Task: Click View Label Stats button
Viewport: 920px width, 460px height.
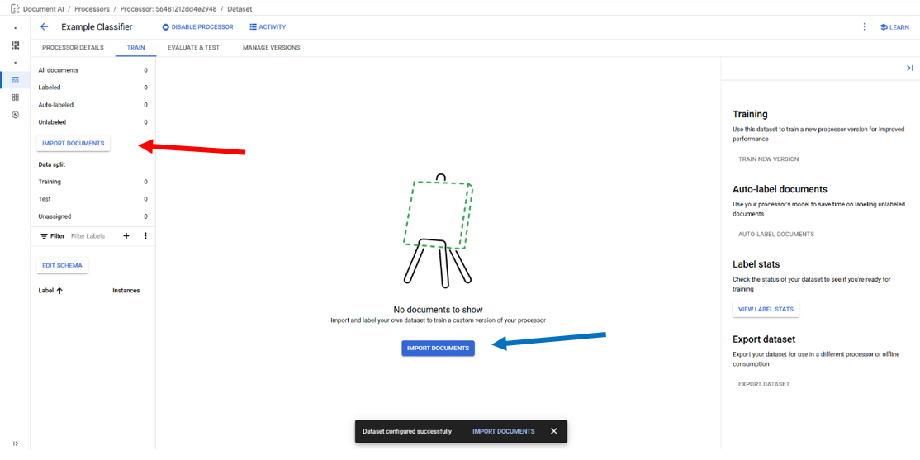Action: coord(766,310)
